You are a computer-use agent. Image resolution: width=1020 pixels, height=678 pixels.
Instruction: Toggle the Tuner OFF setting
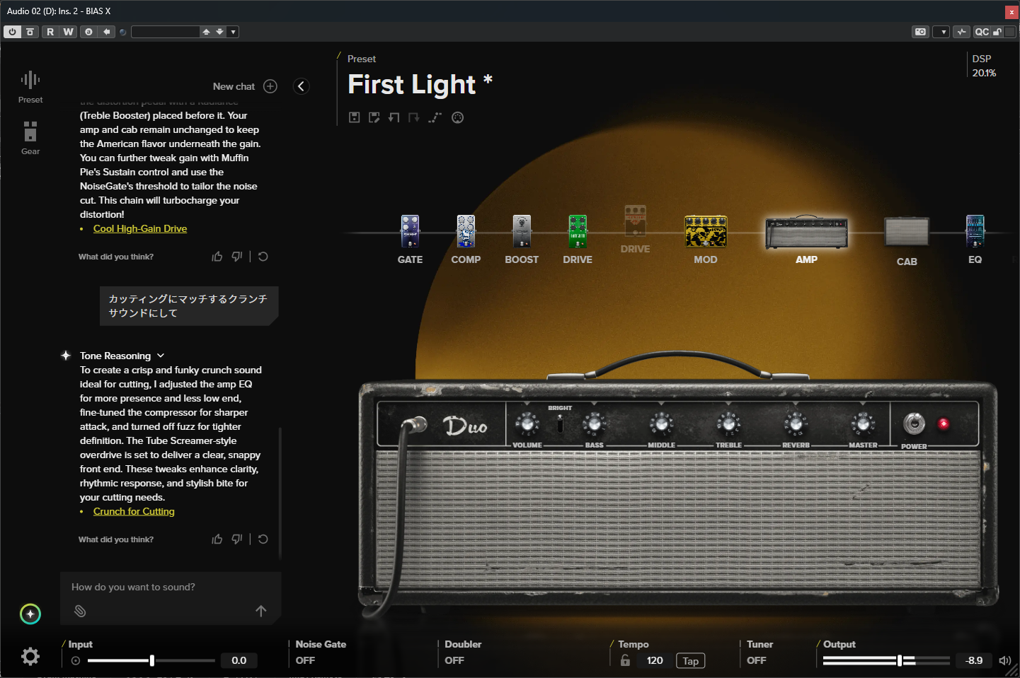click(757, 660)
